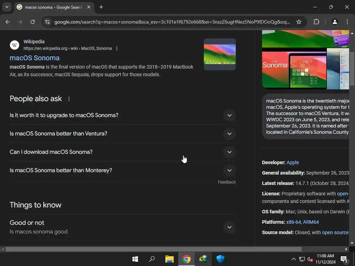Click the muted volume tray icon

310,259
